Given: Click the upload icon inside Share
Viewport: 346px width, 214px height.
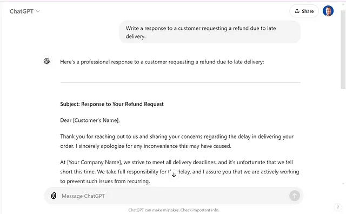Looking at the screenshot, I should (x=297, y=11).
